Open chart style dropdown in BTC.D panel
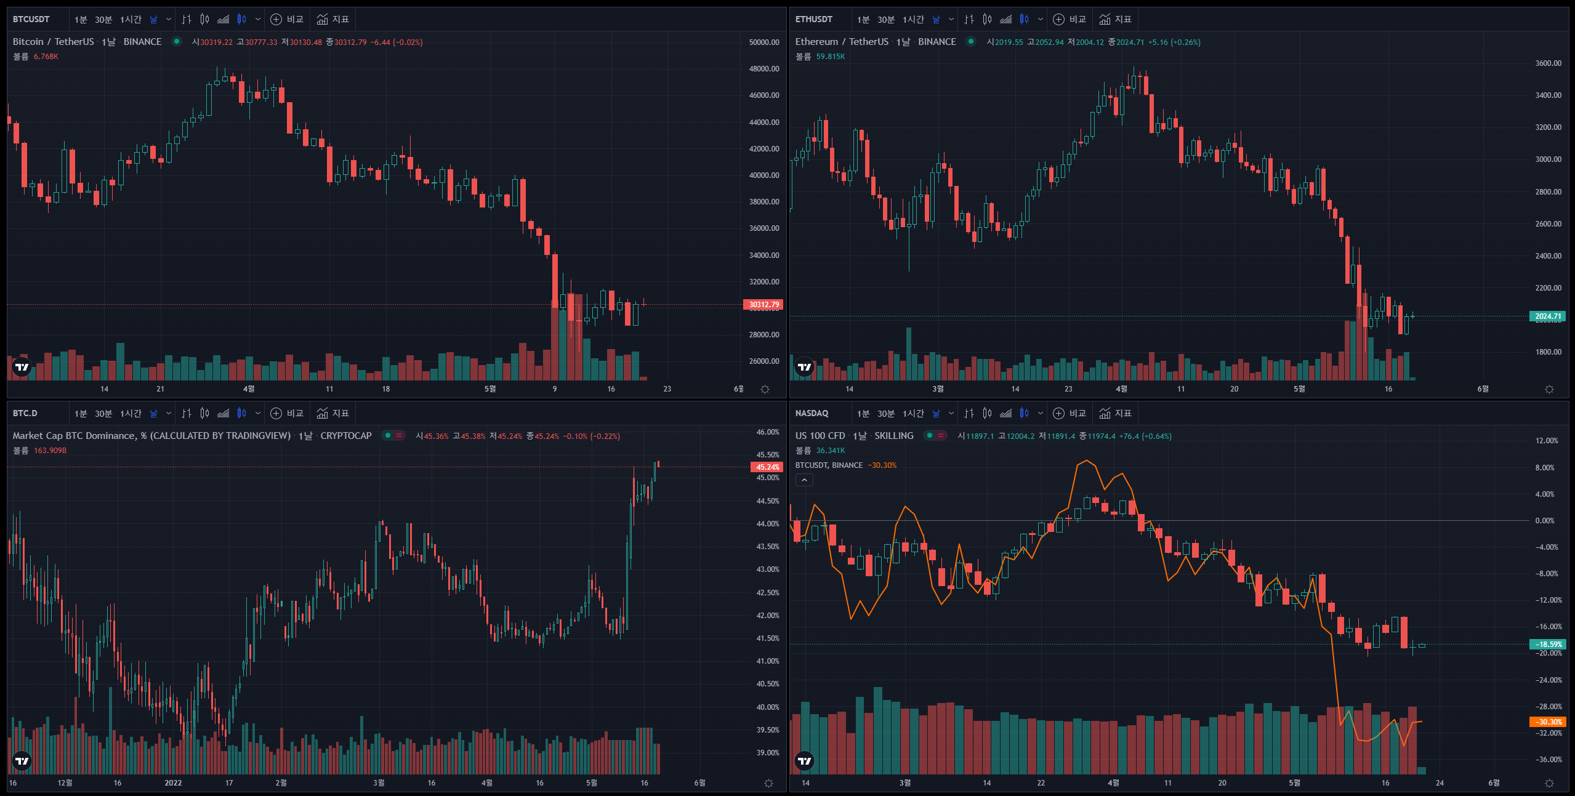This screenshot has height=796, width=1575. 258,413
